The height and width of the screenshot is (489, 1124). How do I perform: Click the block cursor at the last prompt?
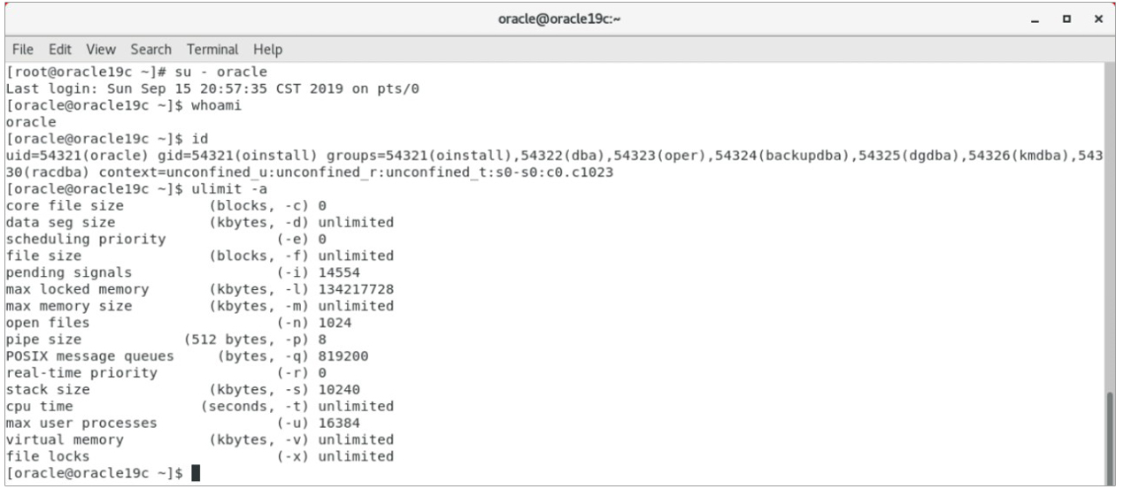[196, 473]
